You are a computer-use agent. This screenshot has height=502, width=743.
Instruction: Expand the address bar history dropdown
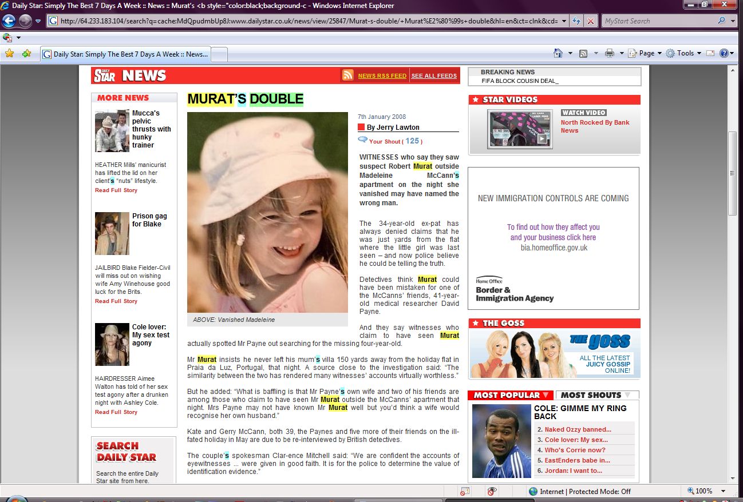564,21
